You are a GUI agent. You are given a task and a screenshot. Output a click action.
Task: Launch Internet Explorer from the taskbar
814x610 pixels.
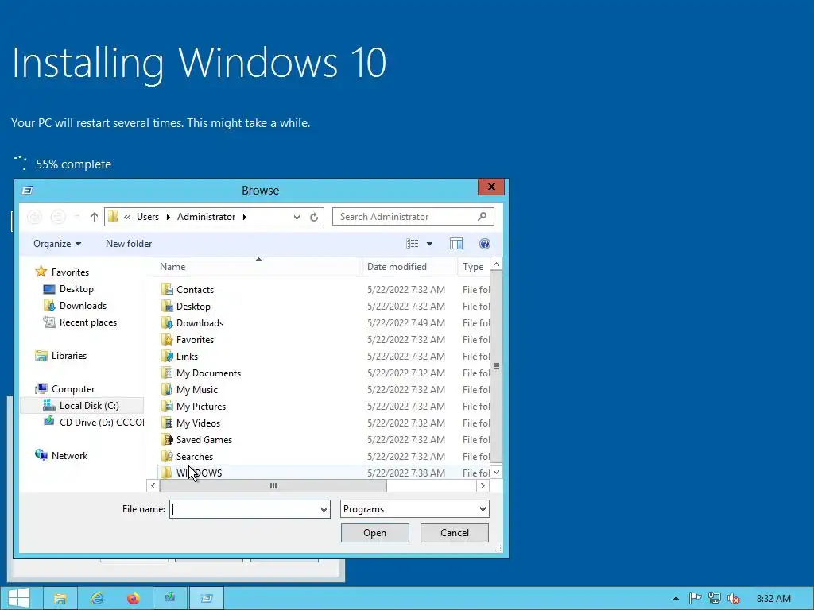tap(97, 598)
